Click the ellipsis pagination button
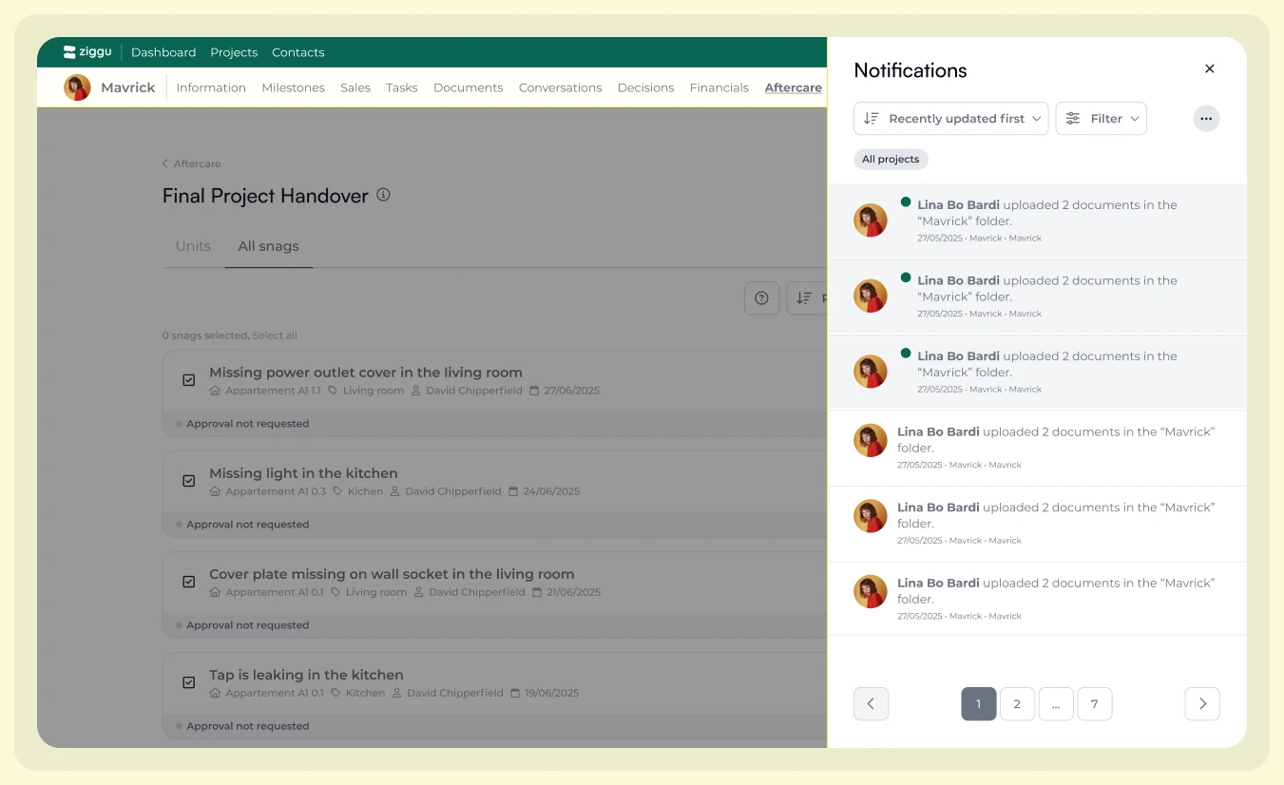 [x=1056, y=704]
